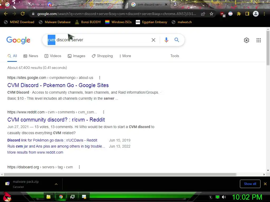This screenshot has height=202, width=270.
Task: Clear the search box with the X
Action: (153, 40)
